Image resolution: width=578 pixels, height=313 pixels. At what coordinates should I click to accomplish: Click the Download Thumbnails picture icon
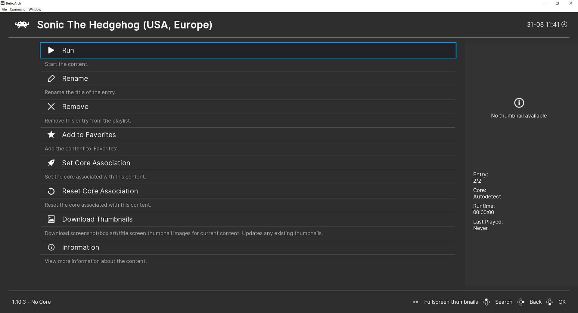(51, 219)
